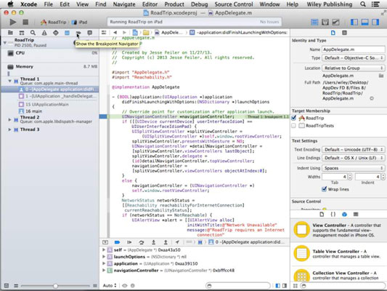Switch to the Assistant editor
This screenshot has height=291, width=387.
tap(325, 23)
